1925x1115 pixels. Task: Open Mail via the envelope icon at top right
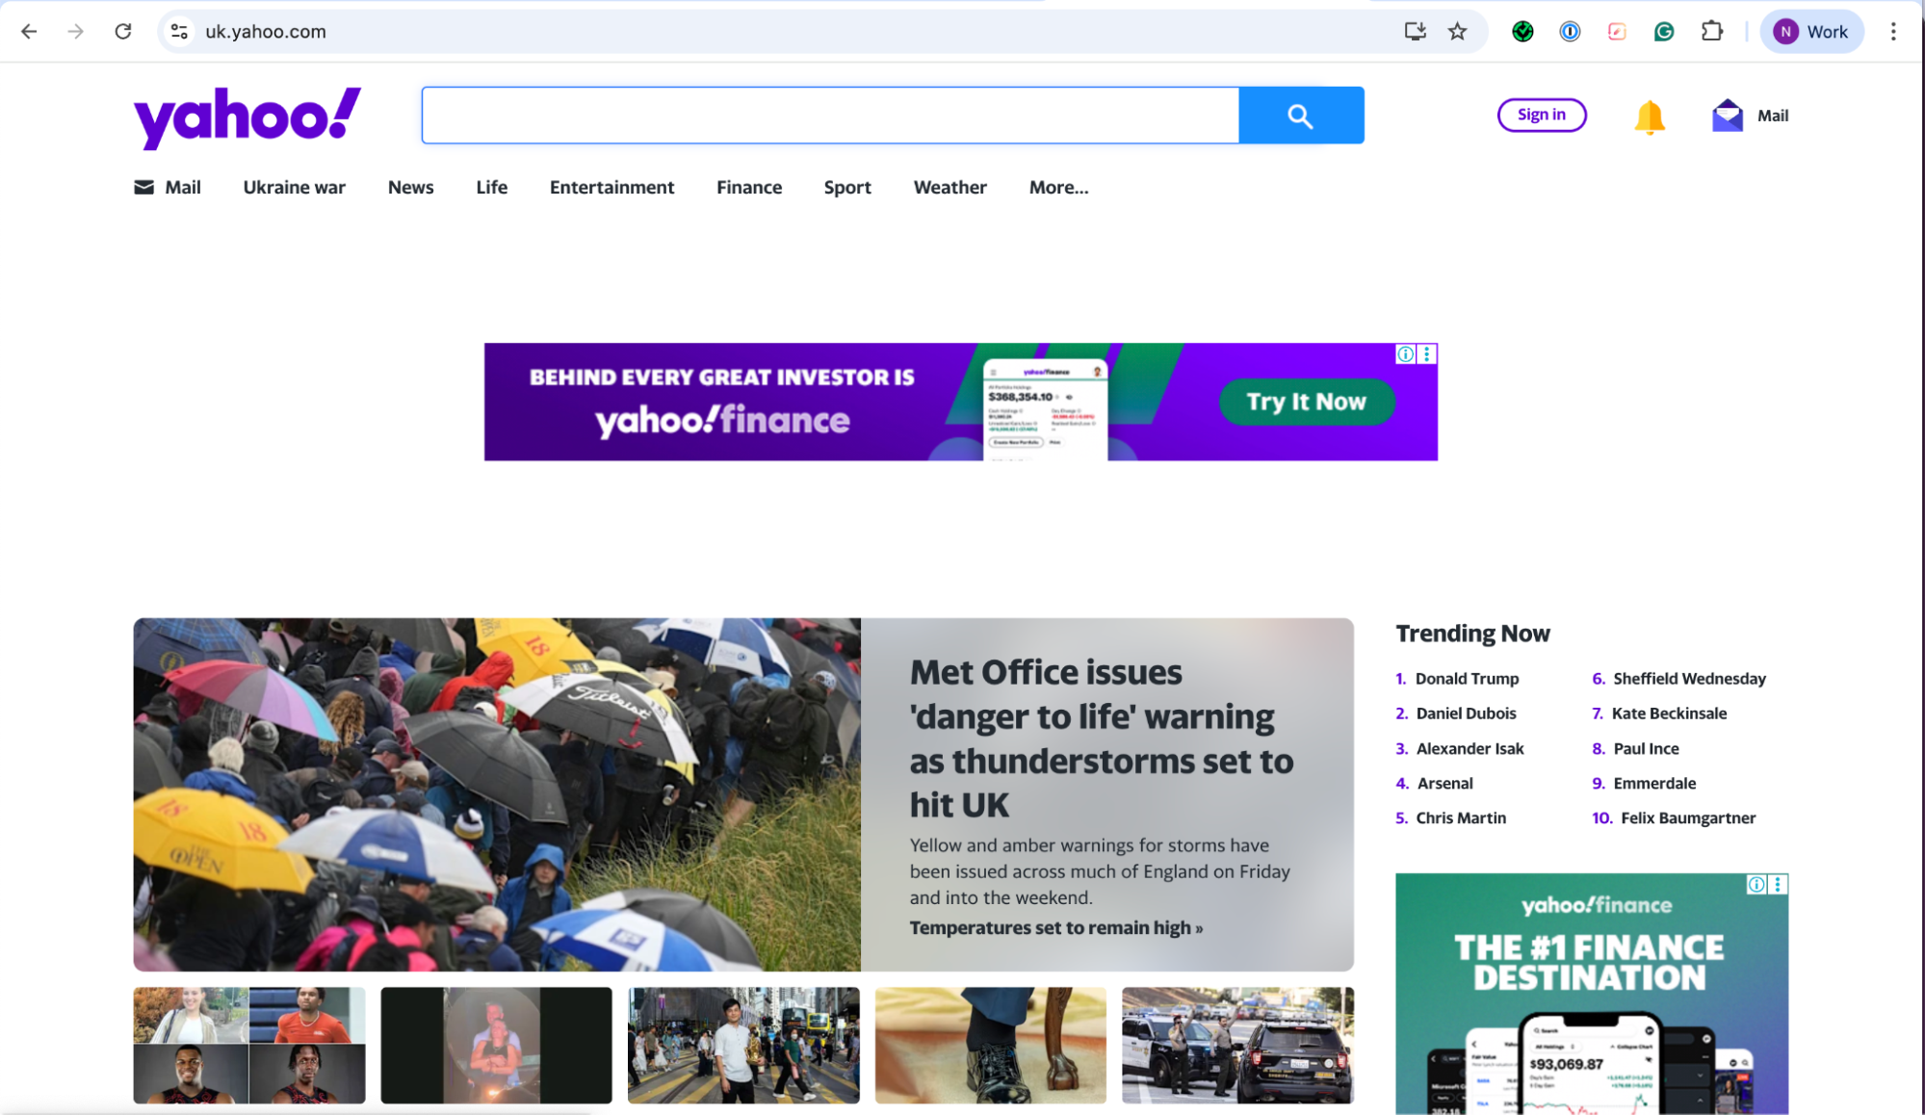[x=1728, y=116]
